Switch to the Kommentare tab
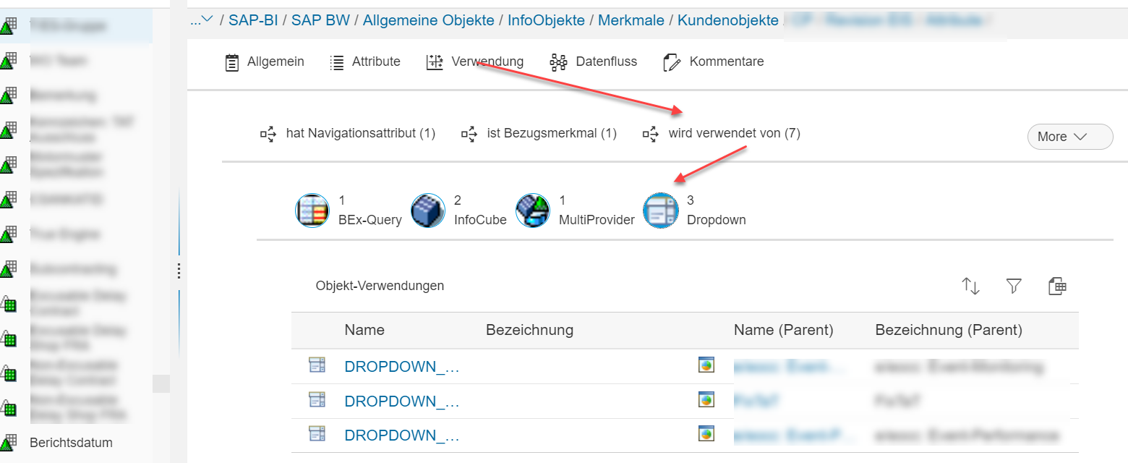This screenshot has width=1128, height=463. (714, 62)
